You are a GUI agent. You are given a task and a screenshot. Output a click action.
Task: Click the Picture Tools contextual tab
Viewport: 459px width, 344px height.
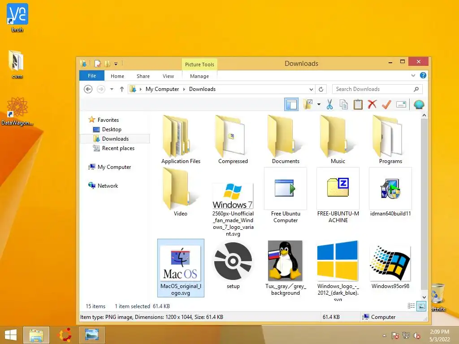click(x=199, y=64)
